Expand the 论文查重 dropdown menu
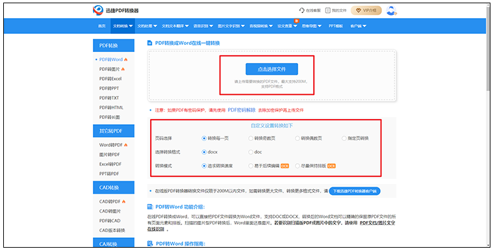Image resolution: width=495 pixels, height=249 pixels. point(287,26)
